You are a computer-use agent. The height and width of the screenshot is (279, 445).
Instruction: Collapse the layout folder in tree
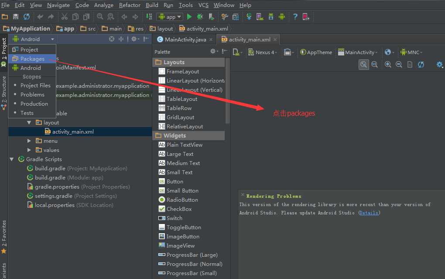pyautogui.click(x=29, y=122)
